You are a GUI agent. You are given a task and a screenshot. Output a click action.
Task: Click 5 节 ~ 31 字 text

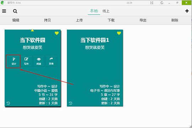tap(48, 95)
